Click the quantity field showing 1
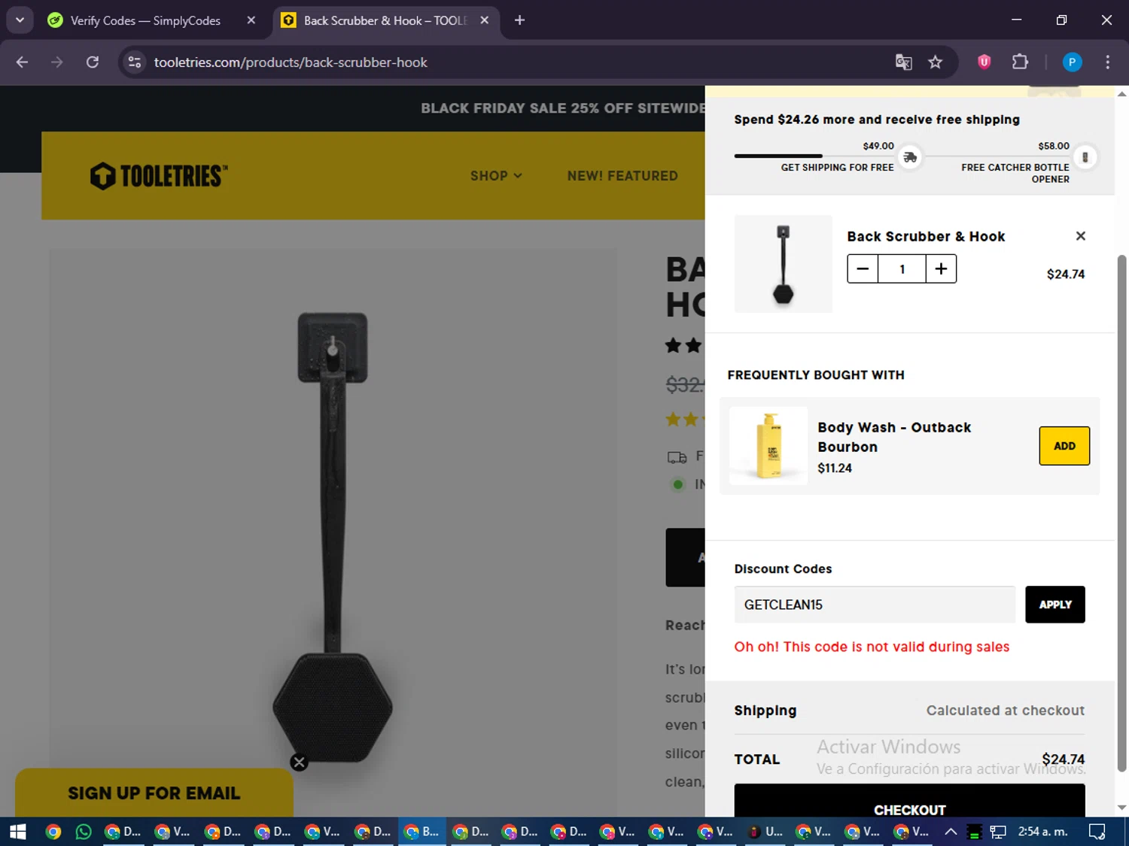The height and width of the screenshot is (846, 1129). pos(902,269)
